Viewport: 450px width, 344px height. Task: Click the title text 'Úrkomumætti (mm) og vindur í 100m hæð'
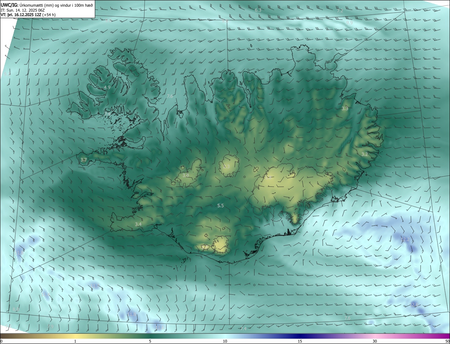pyautogui.click(x=56, y=5)
